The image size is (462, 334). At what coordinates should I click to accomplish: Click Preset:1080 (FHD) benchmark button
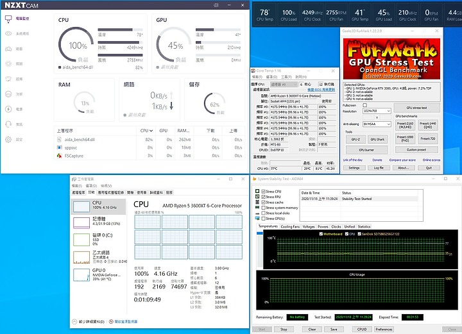pyautogui.click(x=405, y=138)
